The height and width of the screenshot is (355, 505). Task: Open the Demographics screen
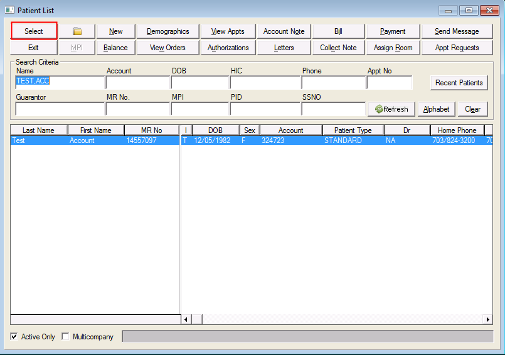pyautogui.click(x=167, y=31)
